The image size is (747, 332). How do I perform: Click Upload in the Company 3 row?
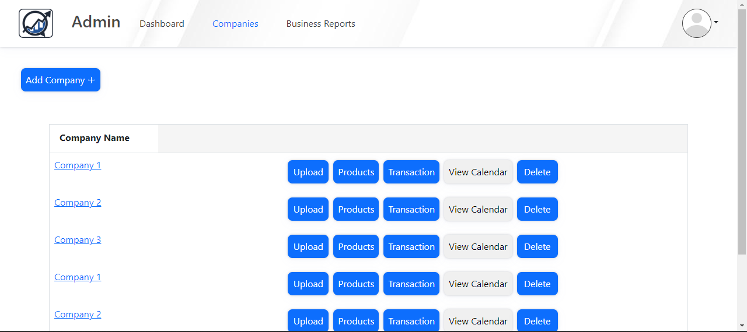click(308, 246)
